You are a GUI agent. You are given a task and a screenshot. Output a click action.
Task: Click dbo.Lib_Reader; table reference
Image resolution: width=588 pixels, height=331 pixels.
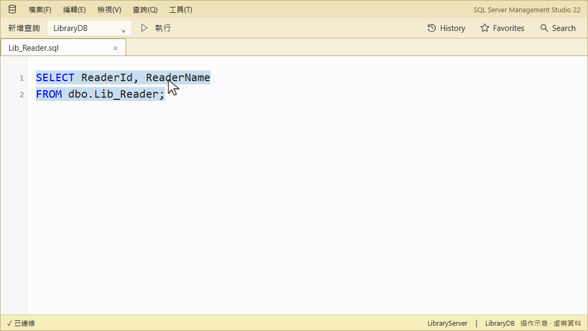pos(116,94)
